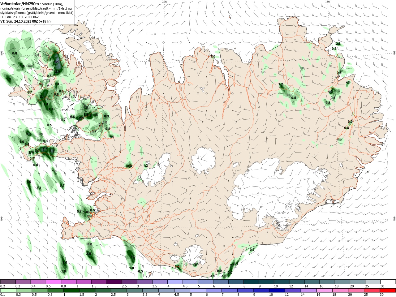The width and height of the screenshot is (396, 297).
Task: Pick the darkest purple swatch in the upper legend
Action: [x=114, y=282]
